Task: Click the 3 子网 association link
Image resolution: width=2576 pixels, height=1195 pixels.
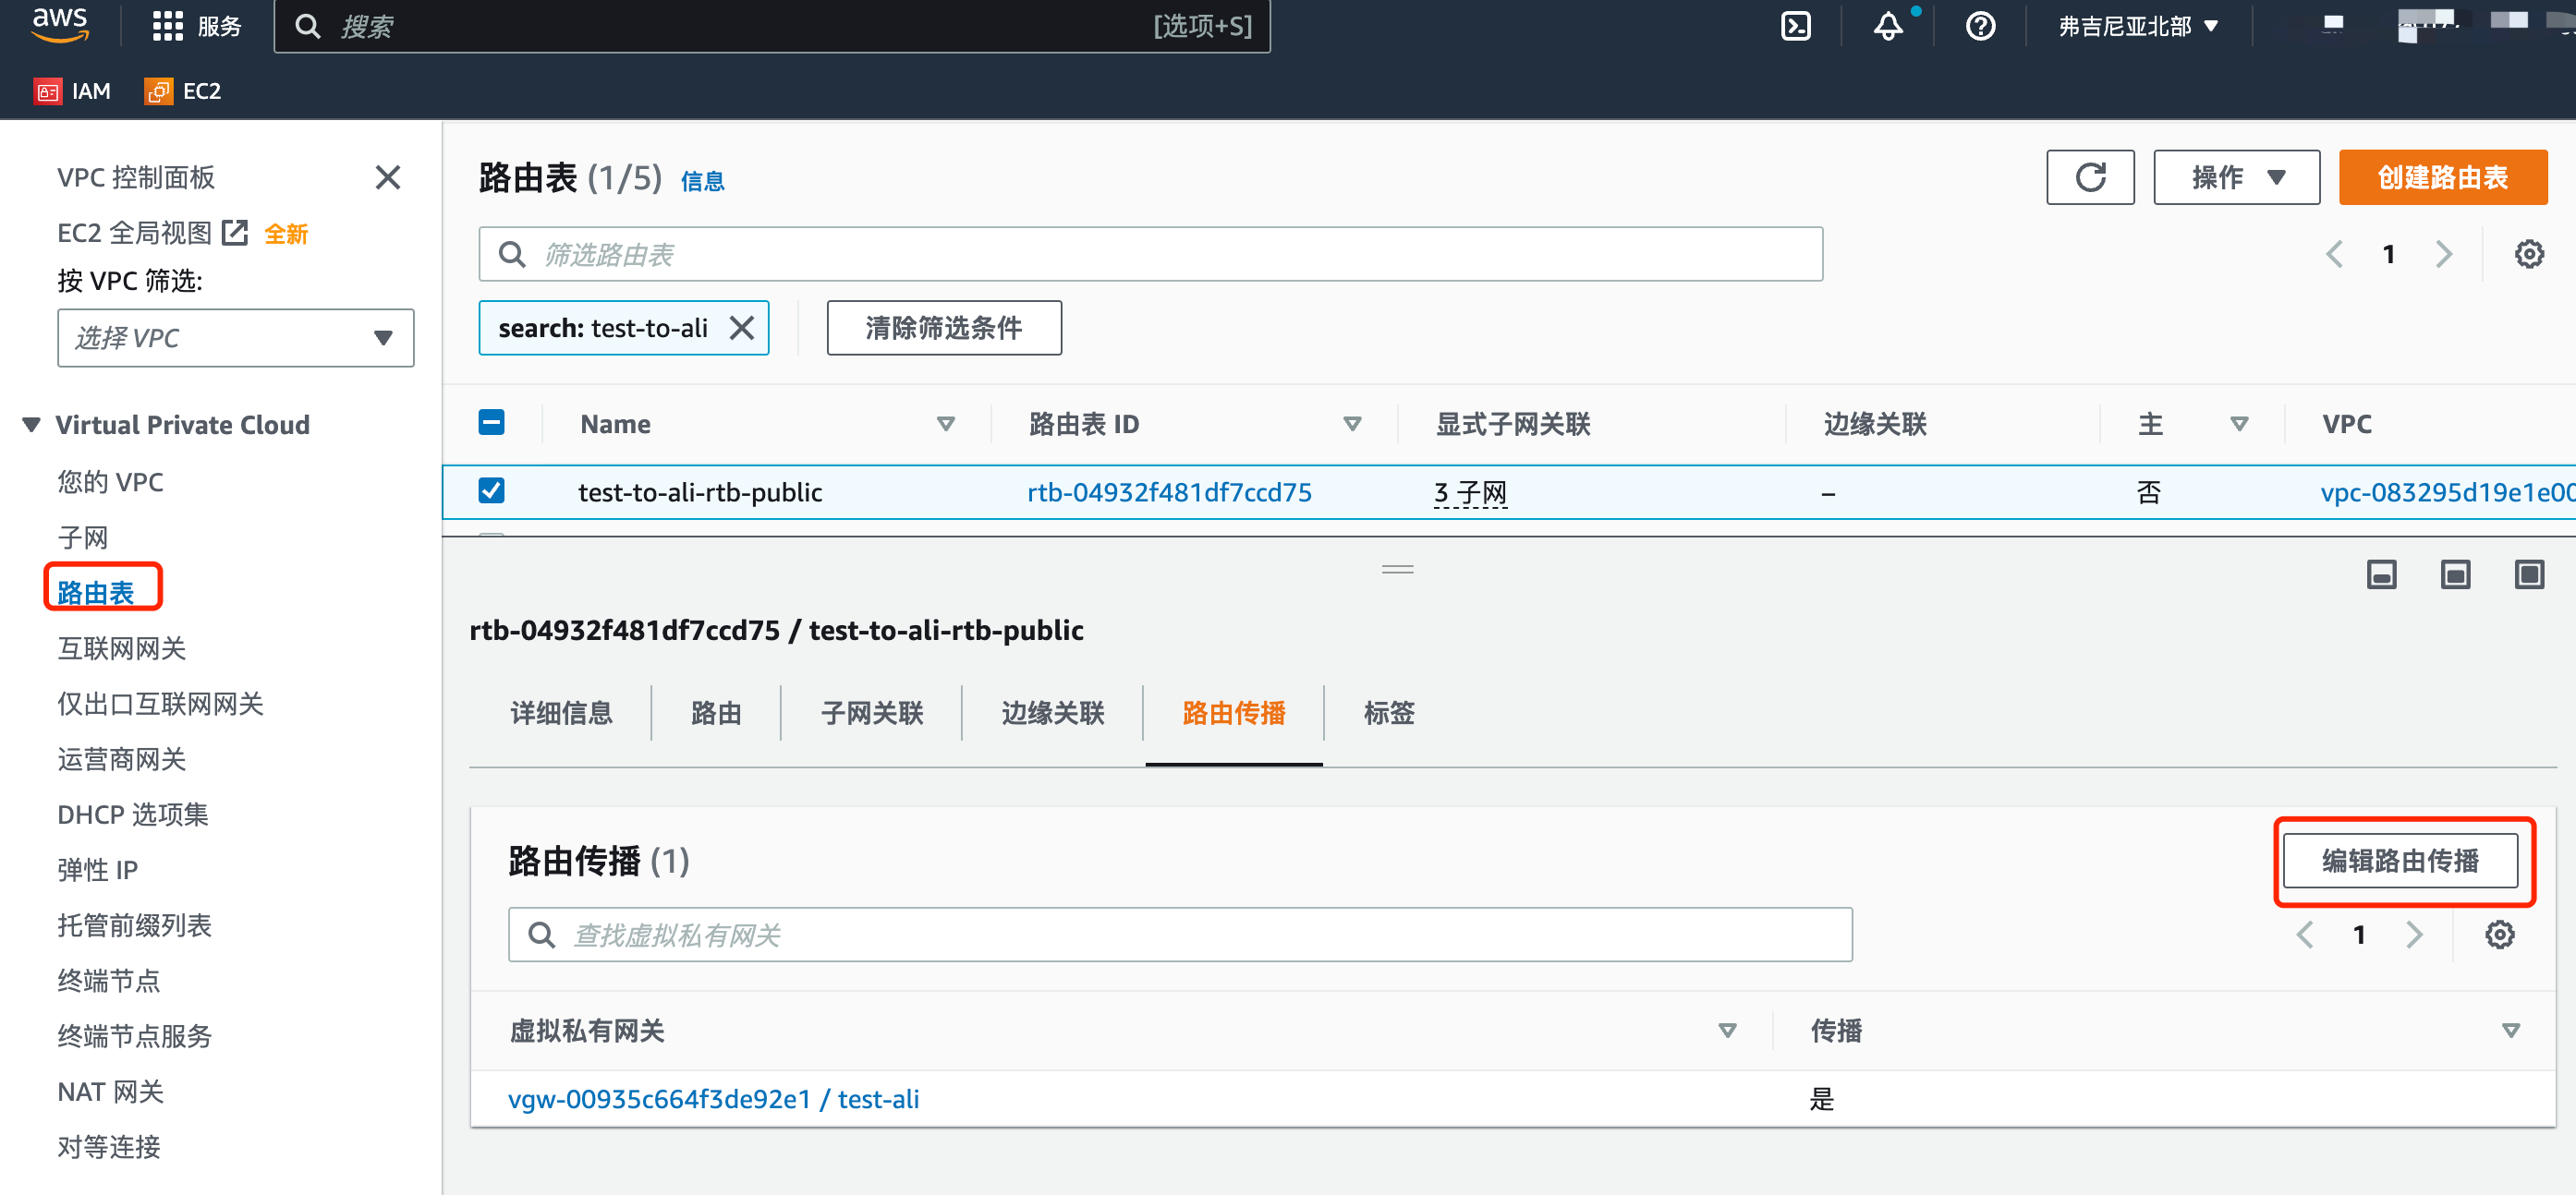Action: [1470, 492]
